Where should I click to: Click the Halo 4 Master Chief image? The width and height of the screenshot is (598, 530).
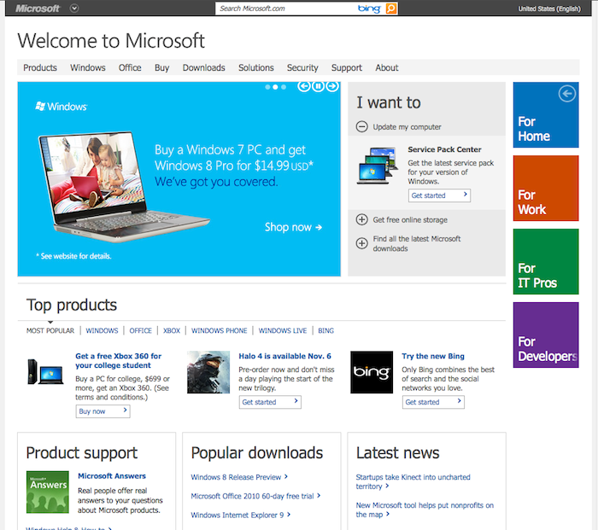coord(208,372)
